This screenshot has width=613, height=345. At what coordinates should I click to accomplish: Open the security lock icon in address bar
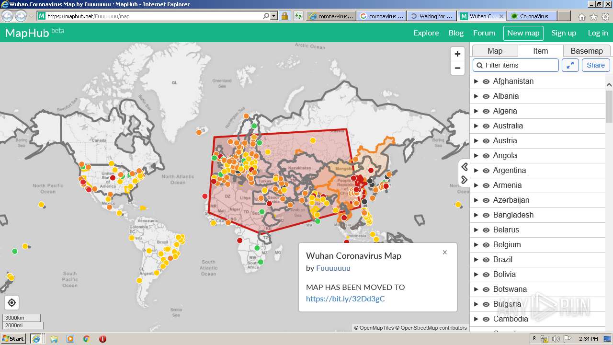point(284,16)
